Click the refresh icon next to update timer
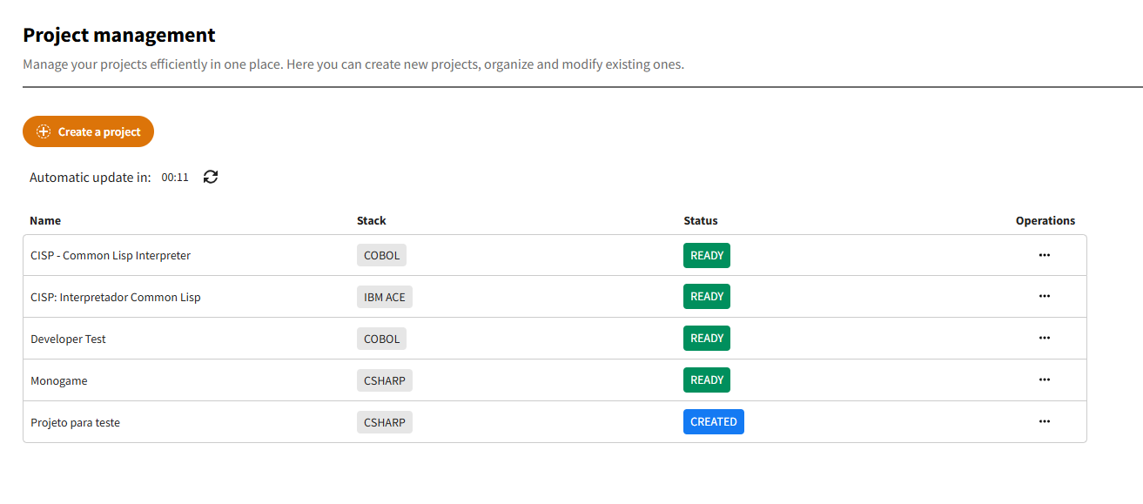Image resolution: width=1143 pixels, height=504 pixels. click(211, 177)
